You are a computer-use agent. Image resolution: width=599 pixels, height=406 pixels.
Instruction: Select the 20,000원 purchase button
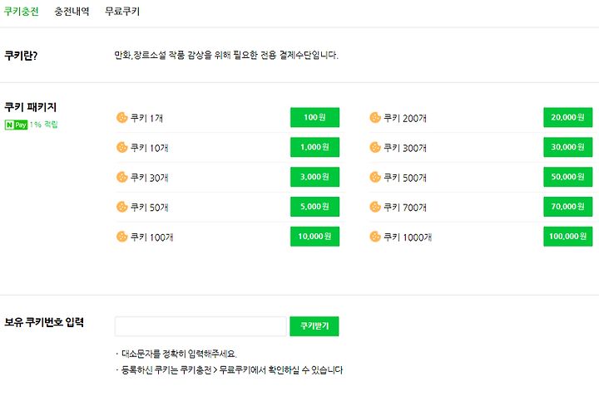(568, 117)
